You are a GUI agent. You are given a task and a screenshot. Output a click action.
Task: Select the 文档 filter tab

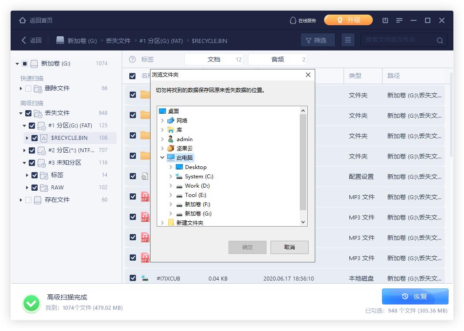pos(214,59)
